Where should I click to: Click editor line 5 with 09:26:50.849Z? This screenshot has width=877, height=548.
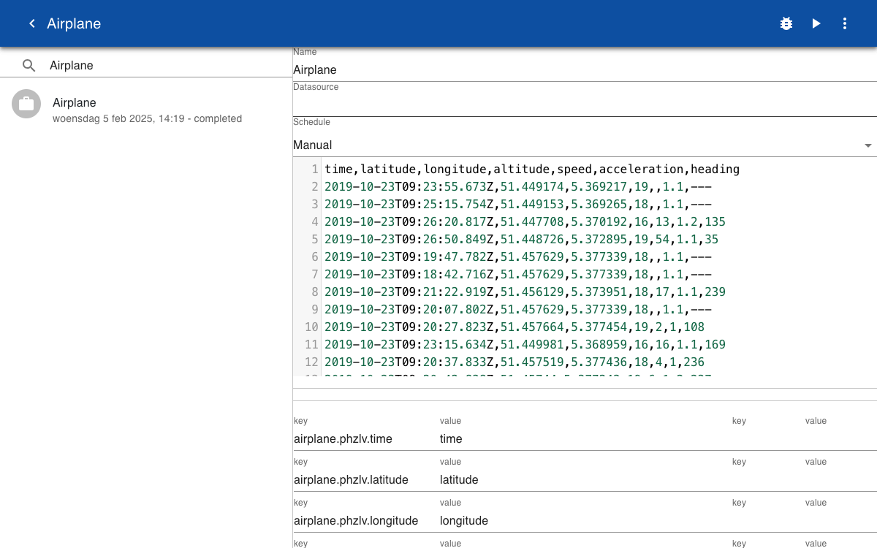[x=522, y=240]
